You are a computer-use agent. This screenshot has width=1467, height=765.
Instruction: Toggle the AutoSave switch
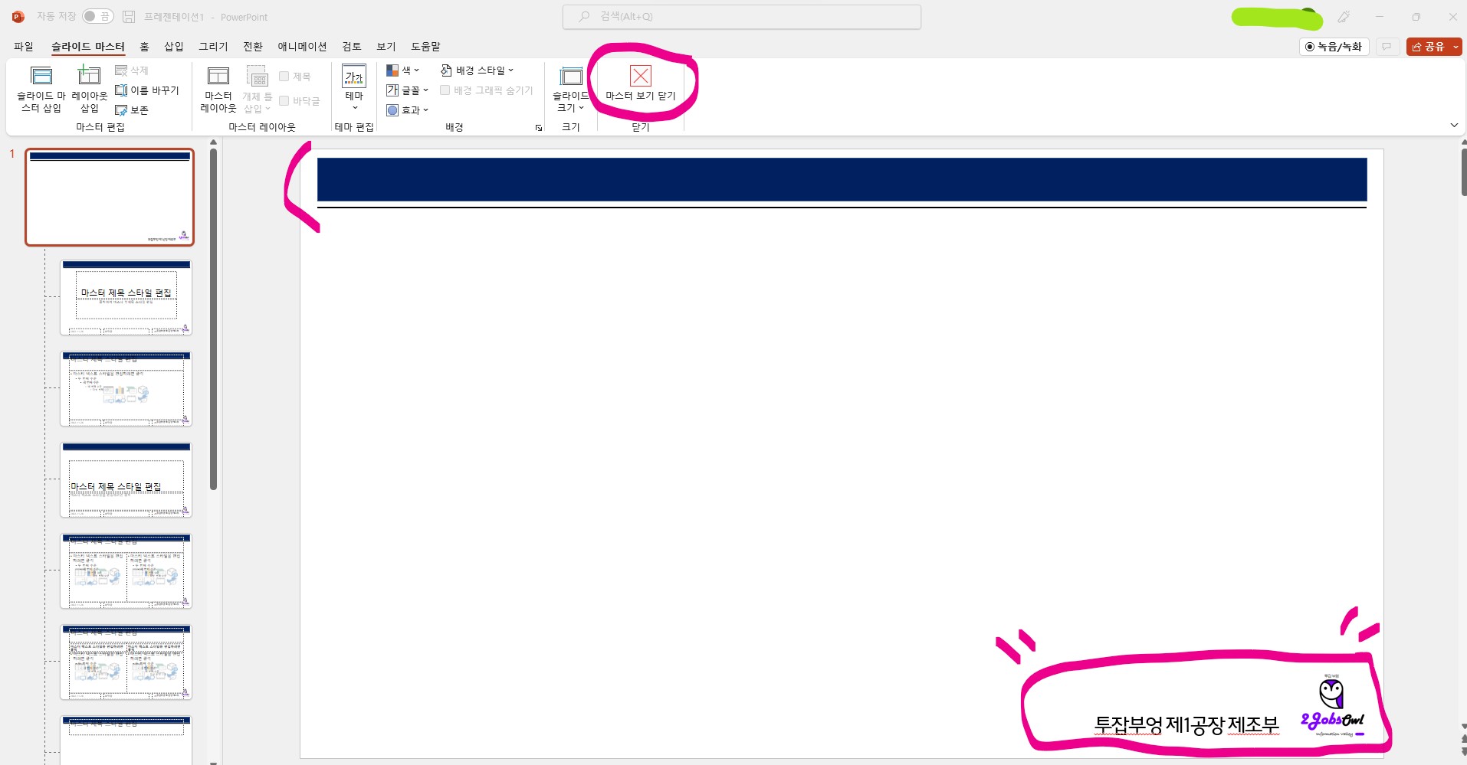(x=97, y=16)
